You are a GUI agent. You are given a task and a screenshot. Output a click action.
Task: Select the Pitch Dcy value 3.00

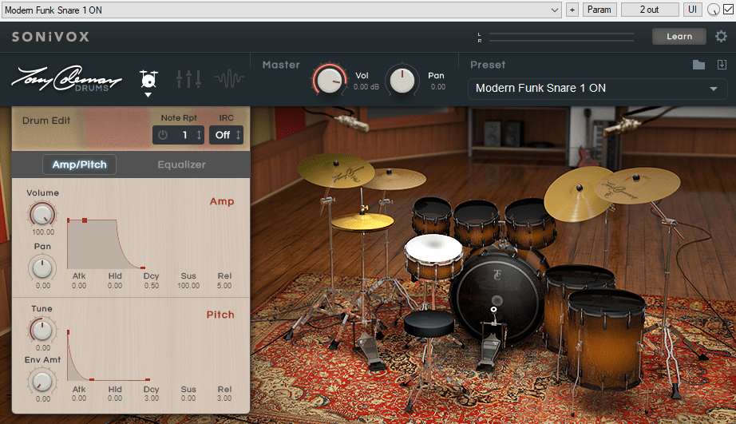tap(151, 398)
